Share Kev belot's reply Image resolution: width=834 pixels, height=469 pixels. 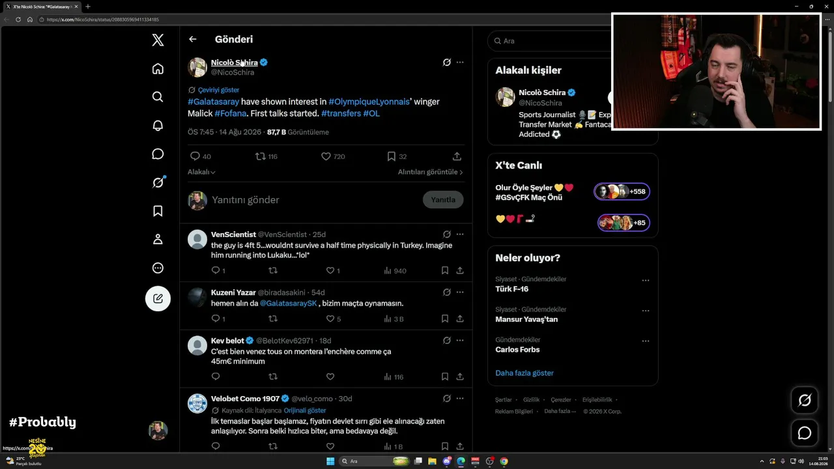pos(460,377)
